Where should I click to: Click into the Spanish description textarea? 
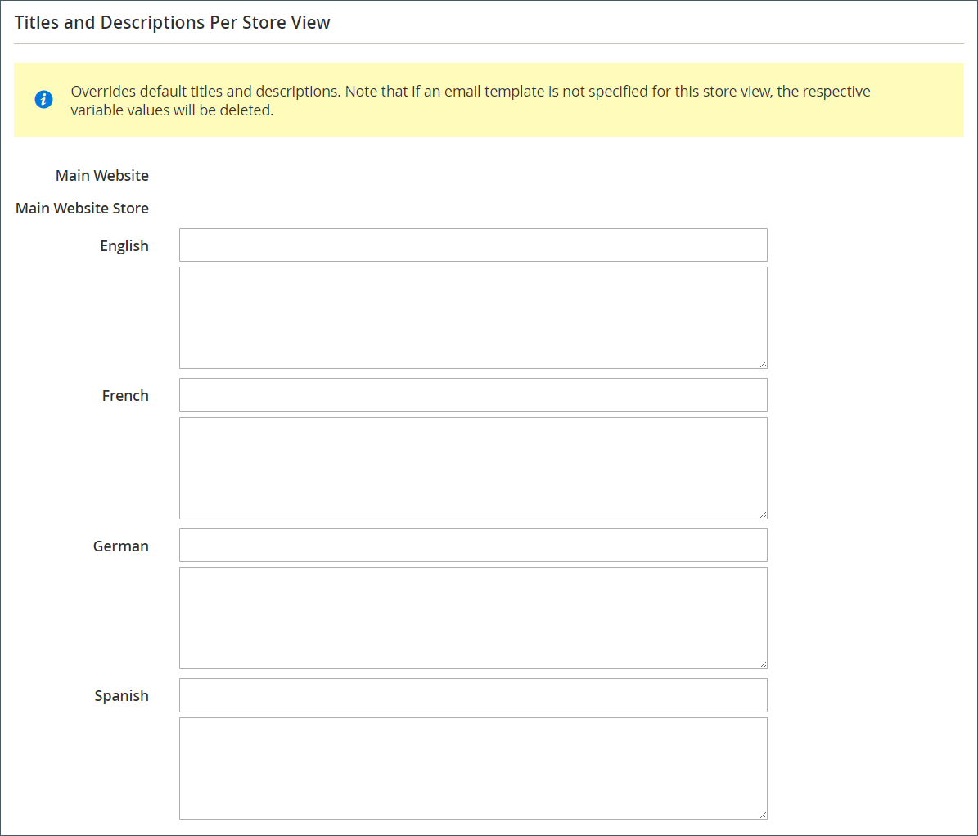[473, 769]
